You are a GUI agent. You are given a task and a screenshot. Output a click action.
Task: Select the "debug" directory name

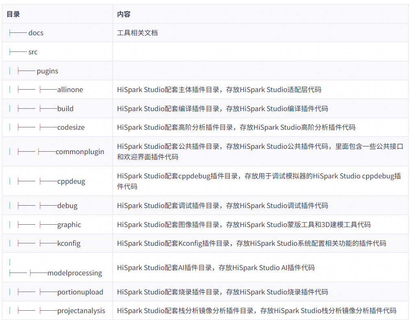coord(67,206)
